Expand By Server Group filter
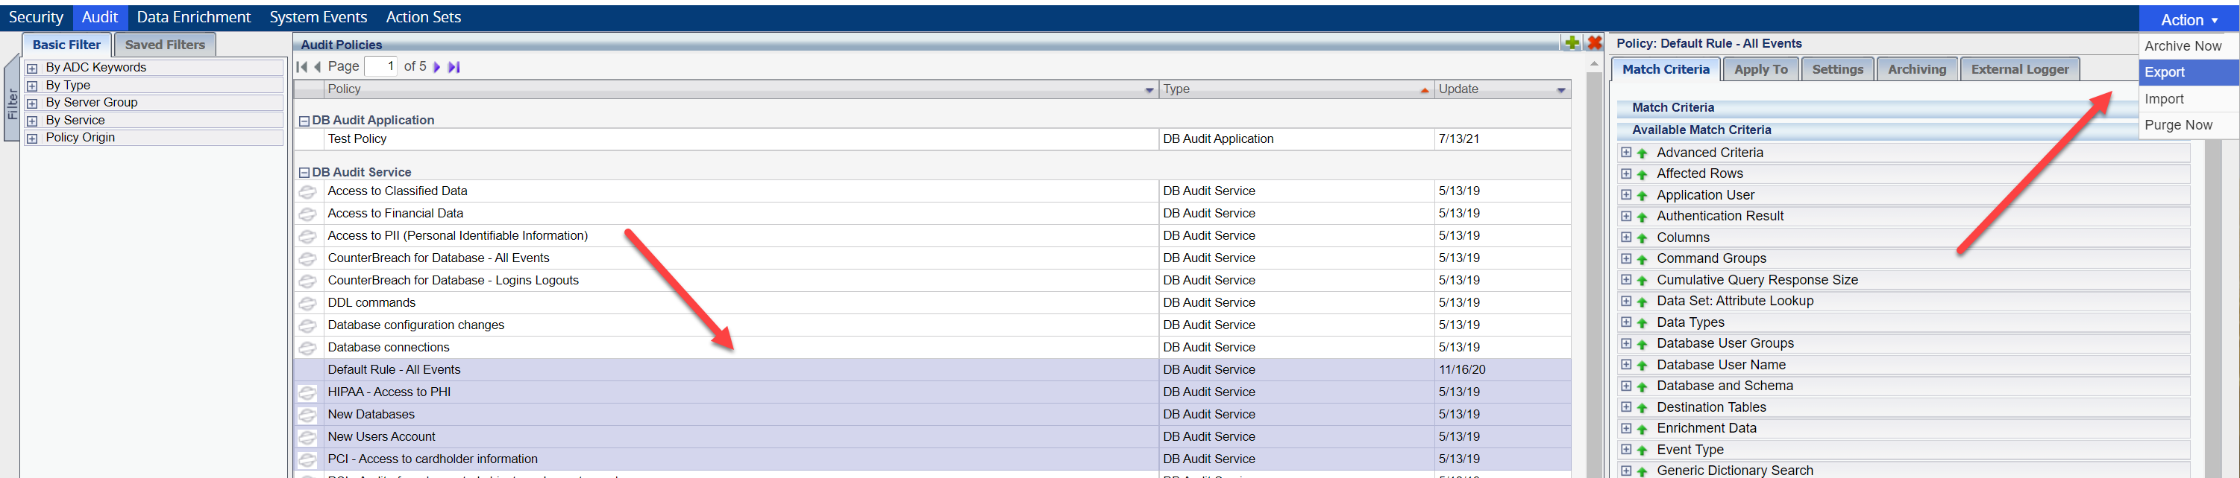This screenshot has width=2240, height=478. [32, 103]
